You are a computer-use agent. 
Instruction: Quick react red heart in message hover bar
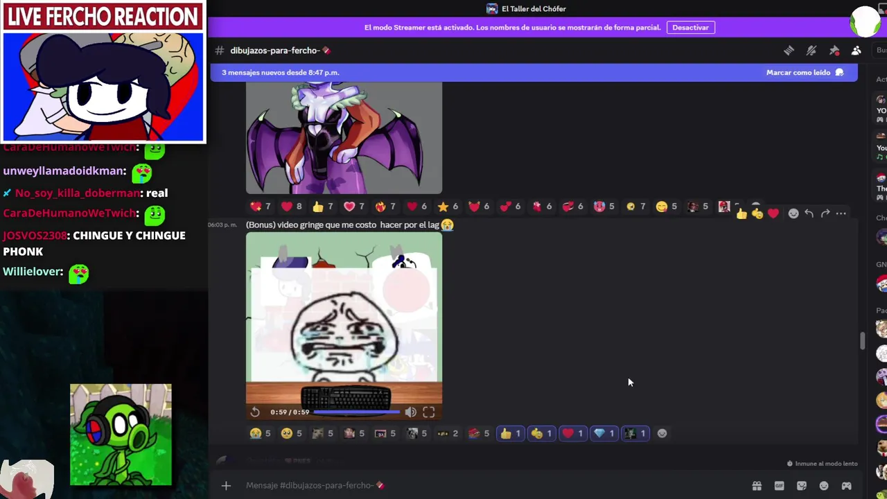[773, 213]
